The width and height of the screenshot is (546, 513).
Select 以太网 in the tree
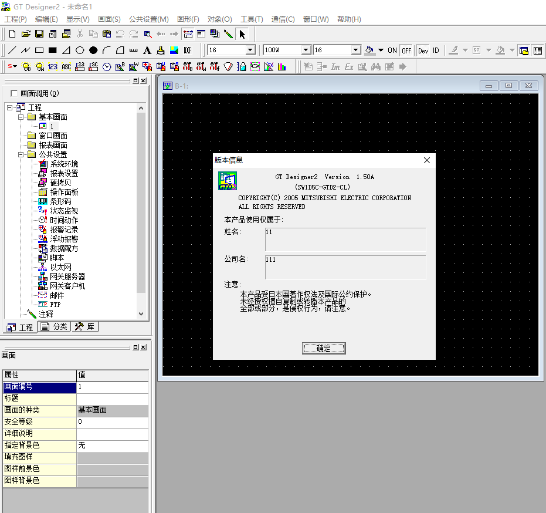coord(60,267)
